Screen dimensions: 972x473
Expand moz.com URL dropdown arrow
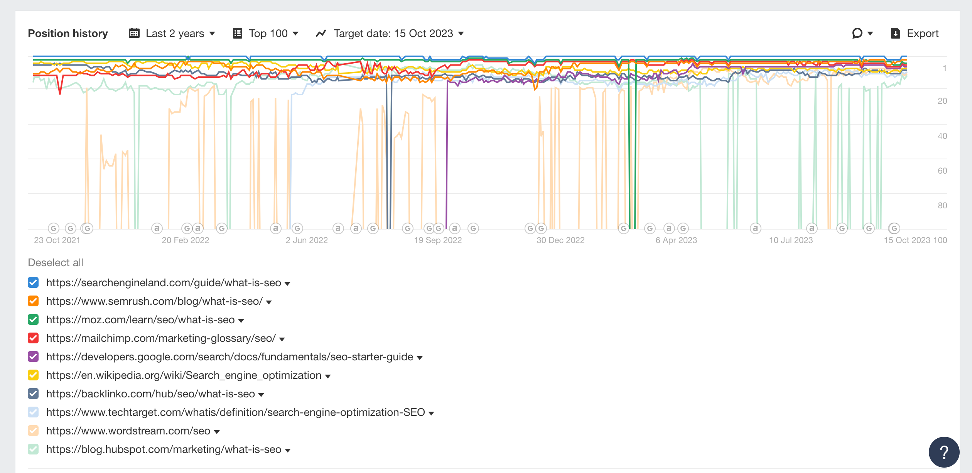241,321
